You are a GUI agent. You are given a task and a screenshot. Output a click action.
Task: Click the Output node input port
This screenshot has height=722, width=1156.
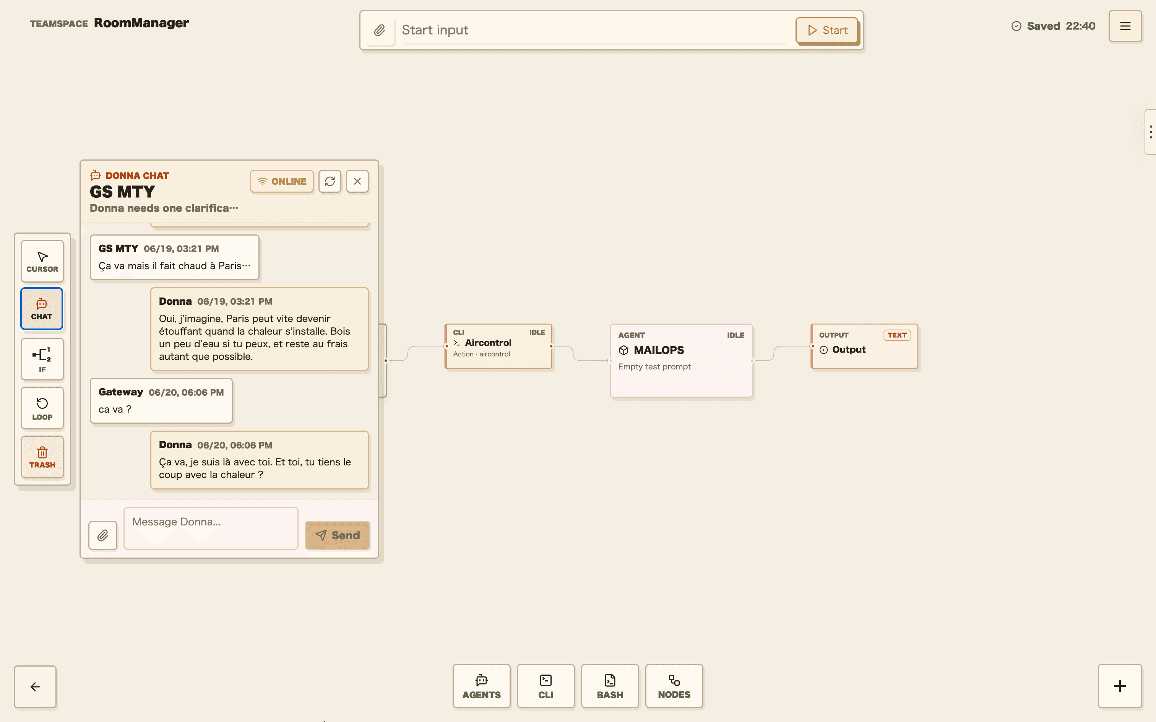(812, 346)
